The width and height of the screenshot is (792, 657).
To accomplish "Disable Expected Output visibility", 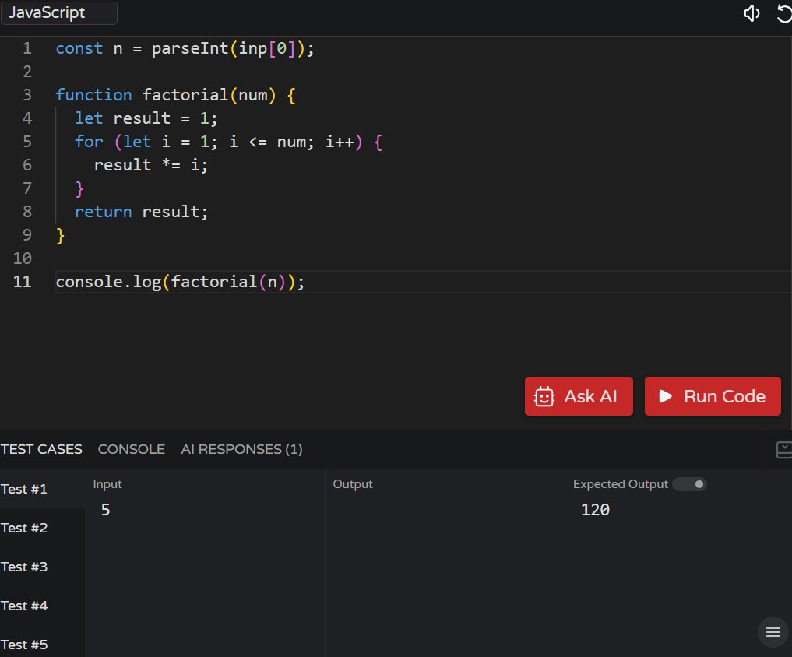I will pyautogui.click(x=689, y=483).
